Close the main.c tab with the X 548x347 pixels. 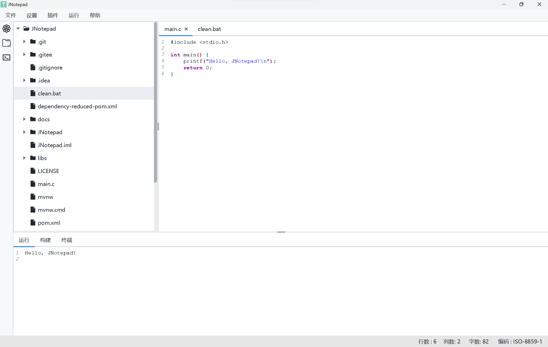click(186, 29)
